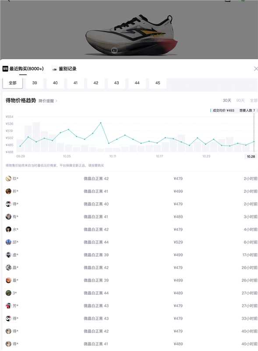The width and height of the screenshot is (258, 351).
Task: Filter purchases by size 41
Action: (x=76, y=83)
